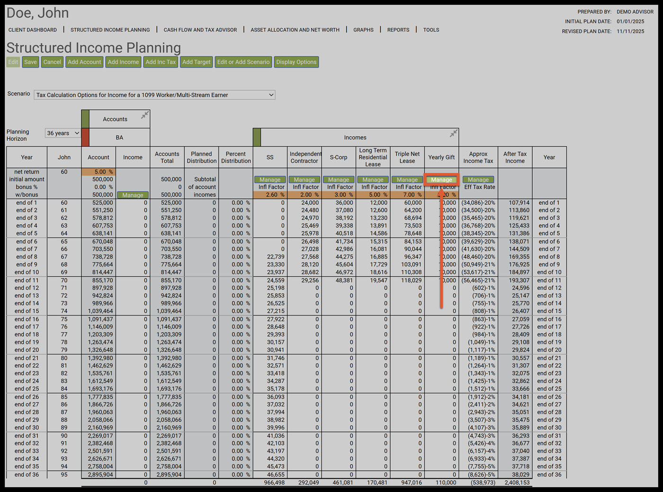Click Manage under the SS column

pyautogui.click(x=270, y=180)
